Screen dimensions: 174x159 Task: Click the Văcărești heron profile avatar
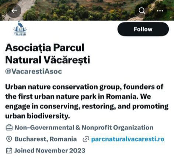20,28
